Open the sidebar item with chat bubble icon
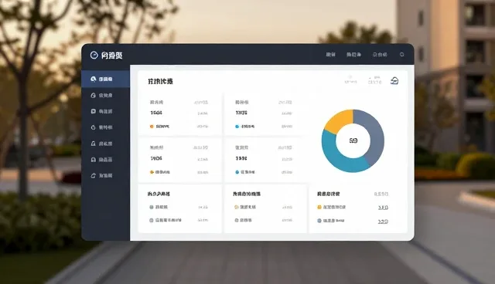The image size is (495, 284). pyautogui.click(x=101, y=111)
